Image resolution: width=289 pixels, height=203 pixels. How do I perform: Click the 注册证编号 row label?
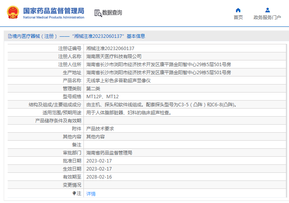(69, 49)
